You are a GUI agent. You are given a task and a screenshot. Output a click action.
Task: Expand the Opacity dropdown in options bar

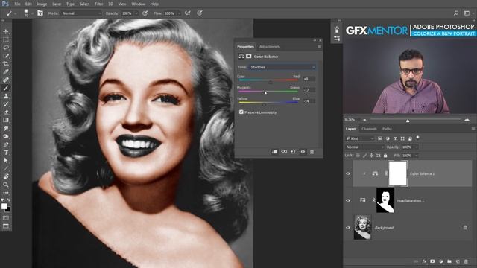[x=136, y=13]
